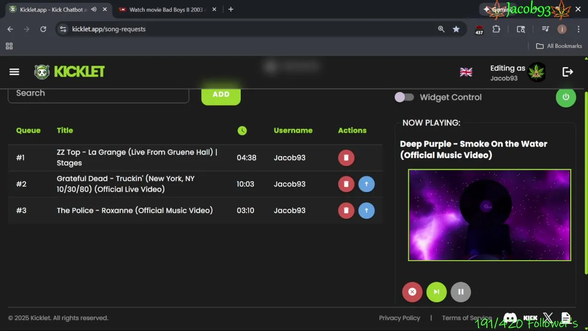Open the Kick link in the footer
Screen dimensions: 588x331
coord(531,318)
